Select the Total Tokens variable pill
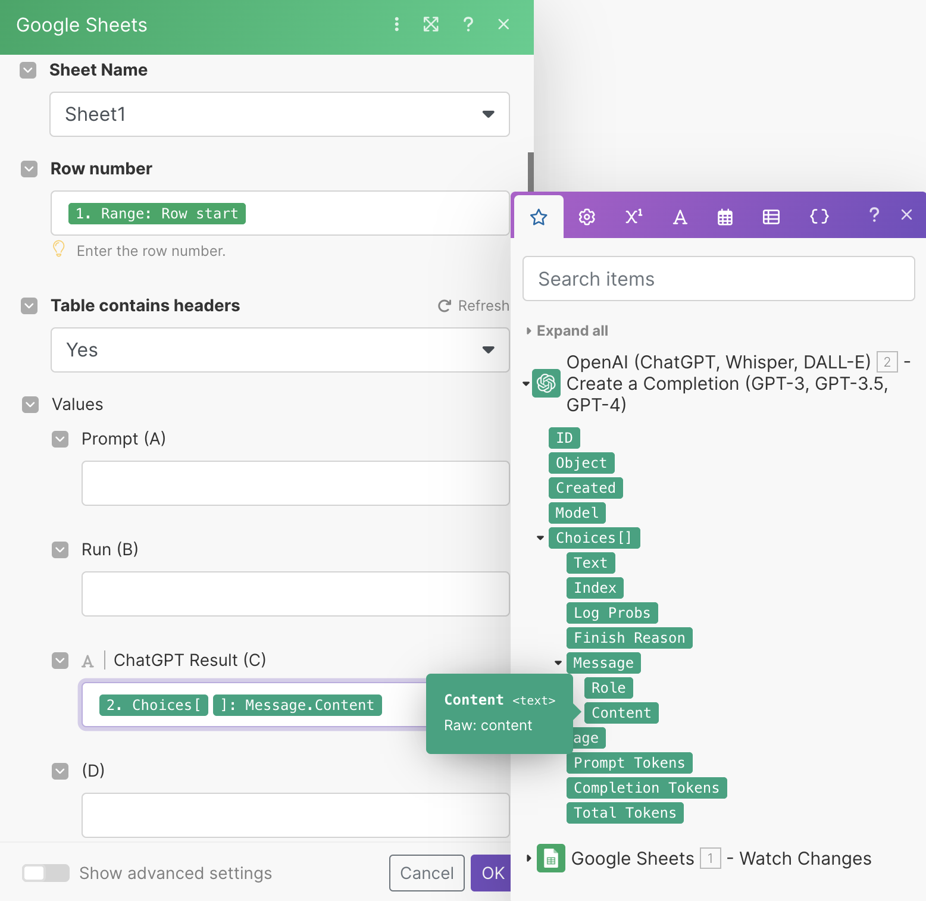 click(x=625, y=813)
